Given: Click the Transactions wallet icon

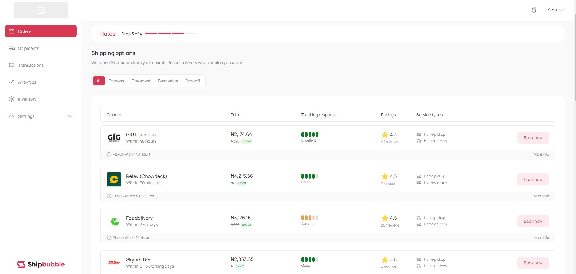Looking at the screenshot, I should (x=11, y=65).
